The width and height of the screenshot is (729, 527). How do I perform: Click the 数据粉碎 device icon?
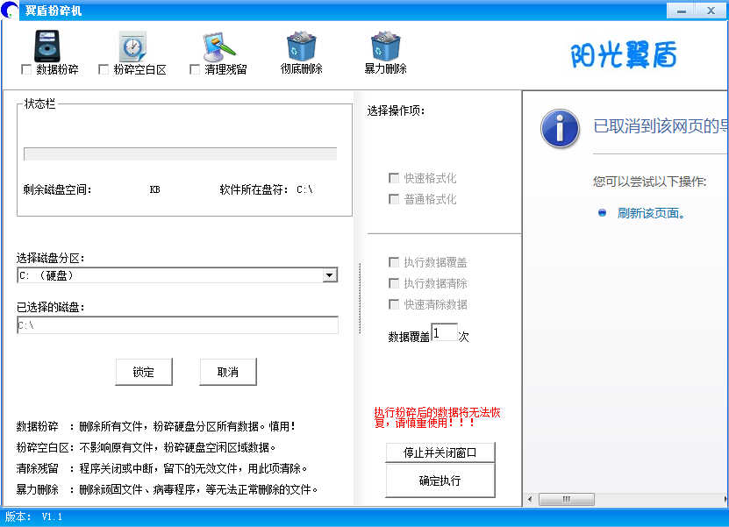point(48,46)
